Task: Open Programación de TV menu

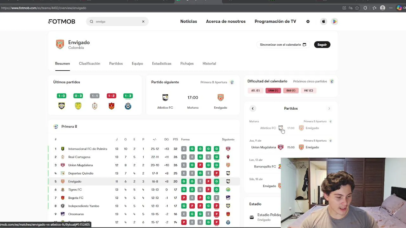Action: 275,22
